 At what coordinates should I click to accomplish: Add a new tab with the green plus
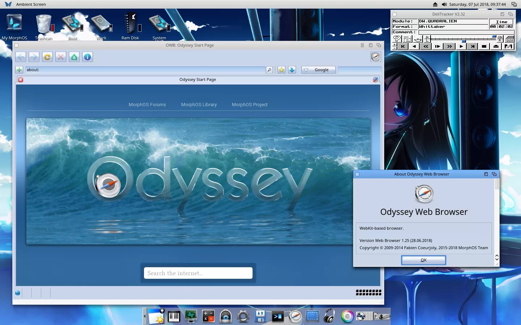[19, 70]
